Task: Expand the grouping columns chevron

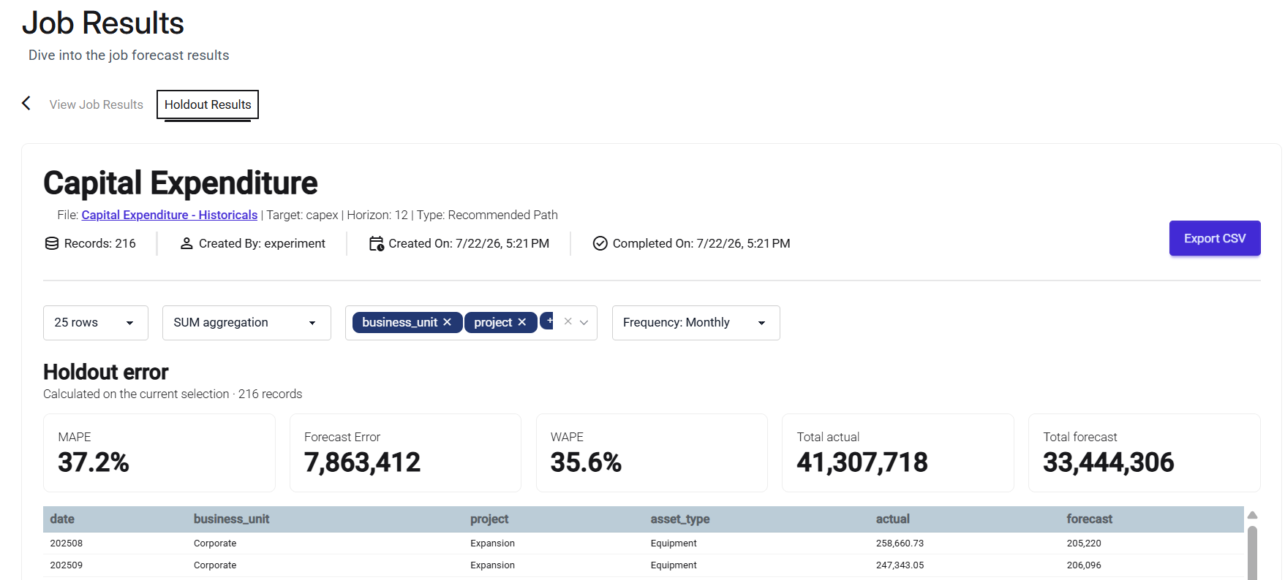Action: click(x=584, y=322)
